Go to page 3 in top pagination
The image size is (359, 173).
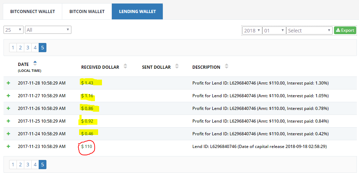pyautogui.click(x=28, y=48)
